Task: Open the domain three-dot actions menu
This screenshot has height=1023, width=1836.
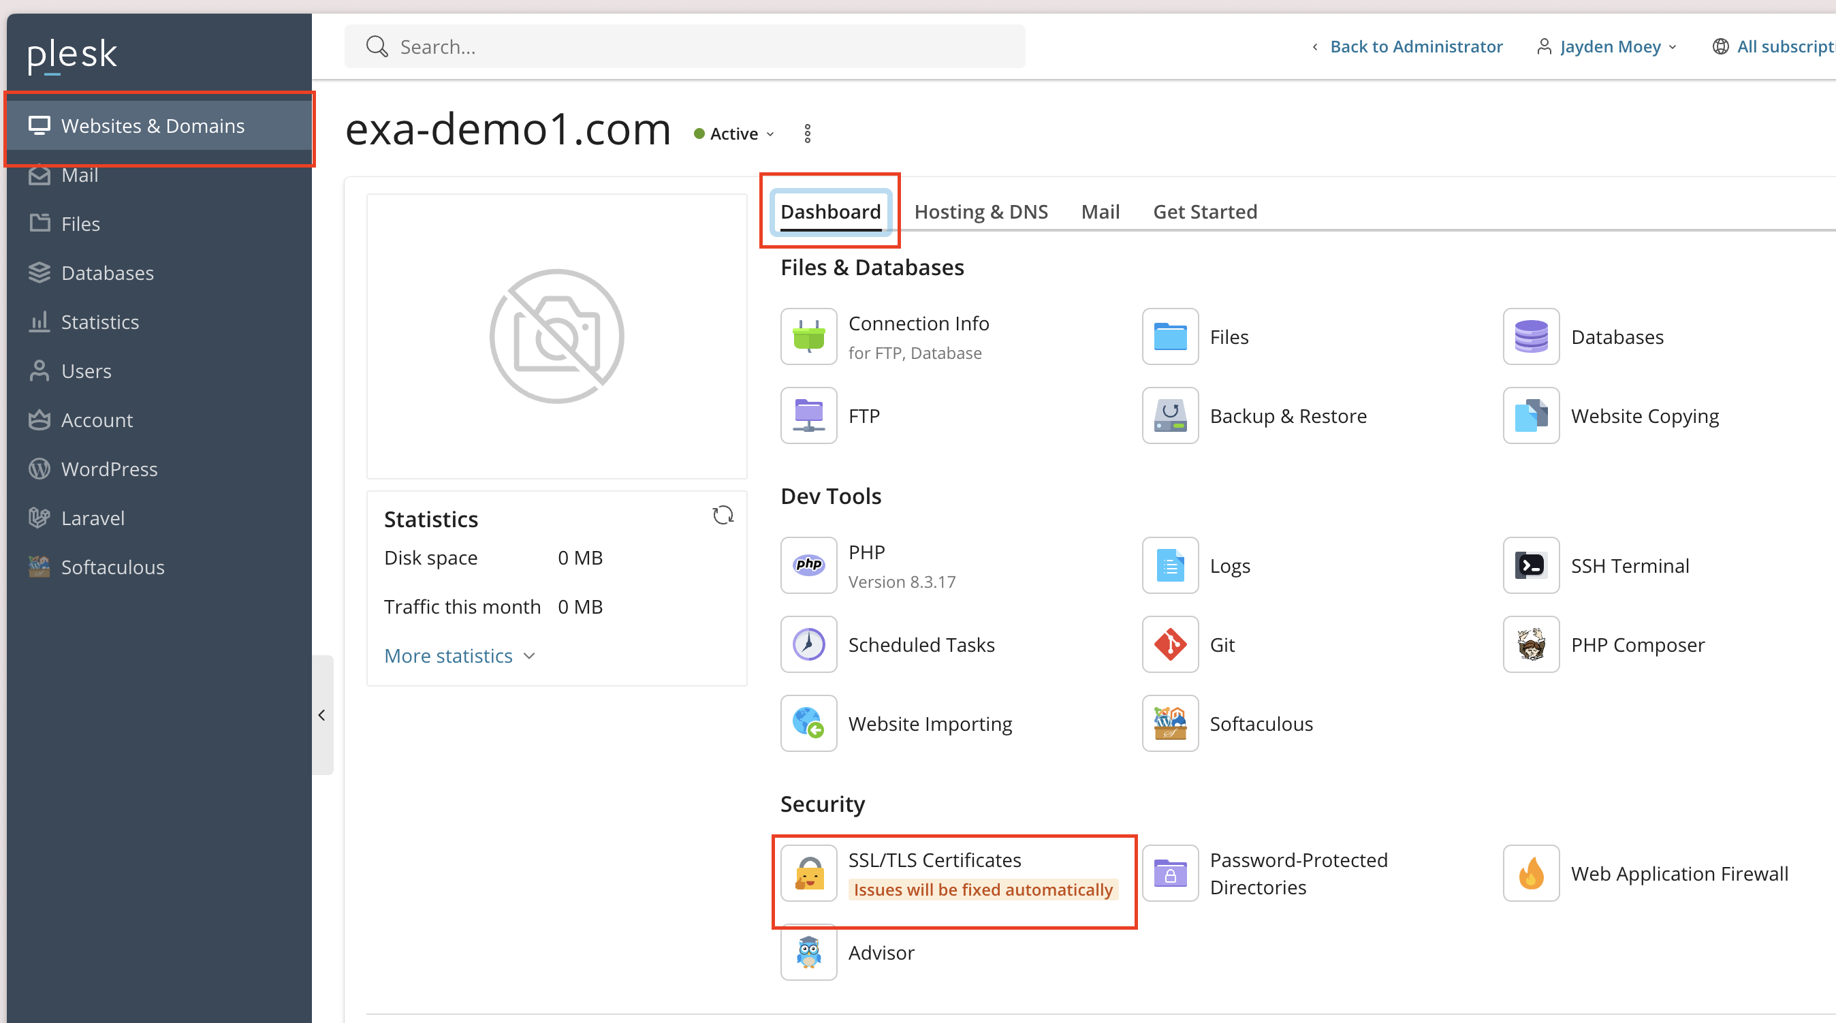Action: click(807, 134)
